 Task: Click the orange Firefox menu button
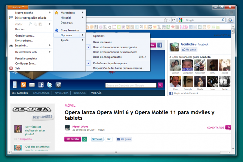pos(18,7)
